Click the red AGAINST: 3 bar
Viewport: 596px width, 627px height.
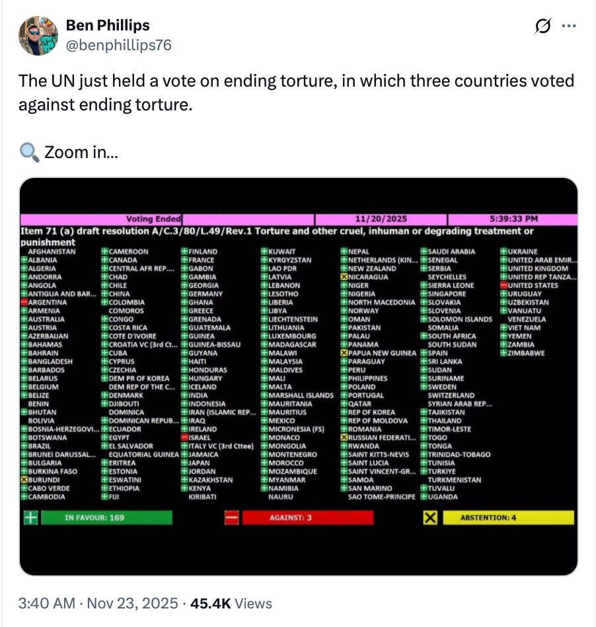click(x=307, y=518)
